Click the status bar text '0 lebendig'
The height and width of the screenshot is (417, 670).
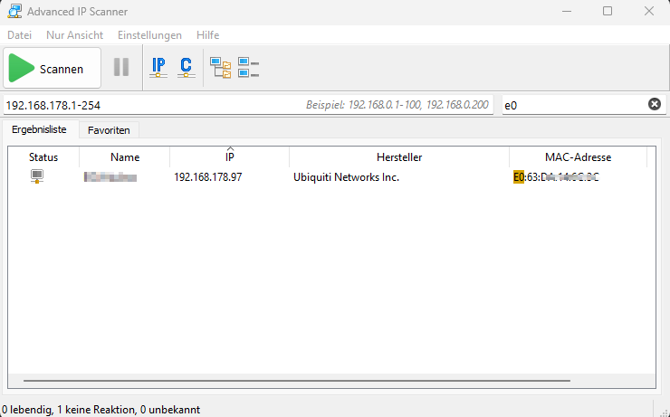27,410
